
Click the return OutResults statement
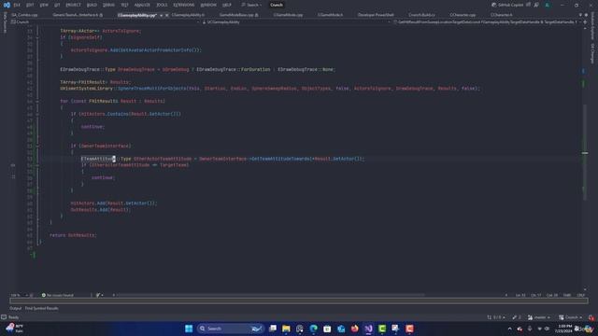click(73, 235)
